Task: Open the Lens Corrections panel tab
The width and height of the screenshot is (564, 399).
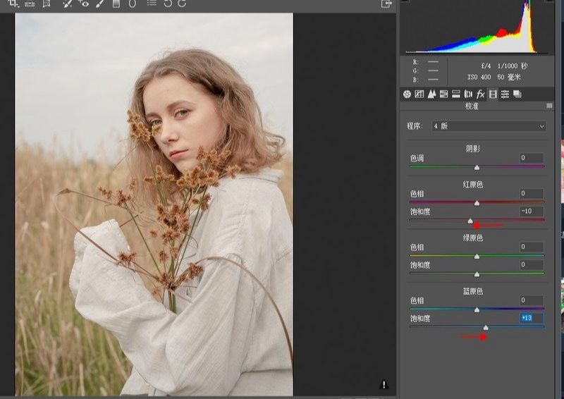Action: (x=468, y=94)
